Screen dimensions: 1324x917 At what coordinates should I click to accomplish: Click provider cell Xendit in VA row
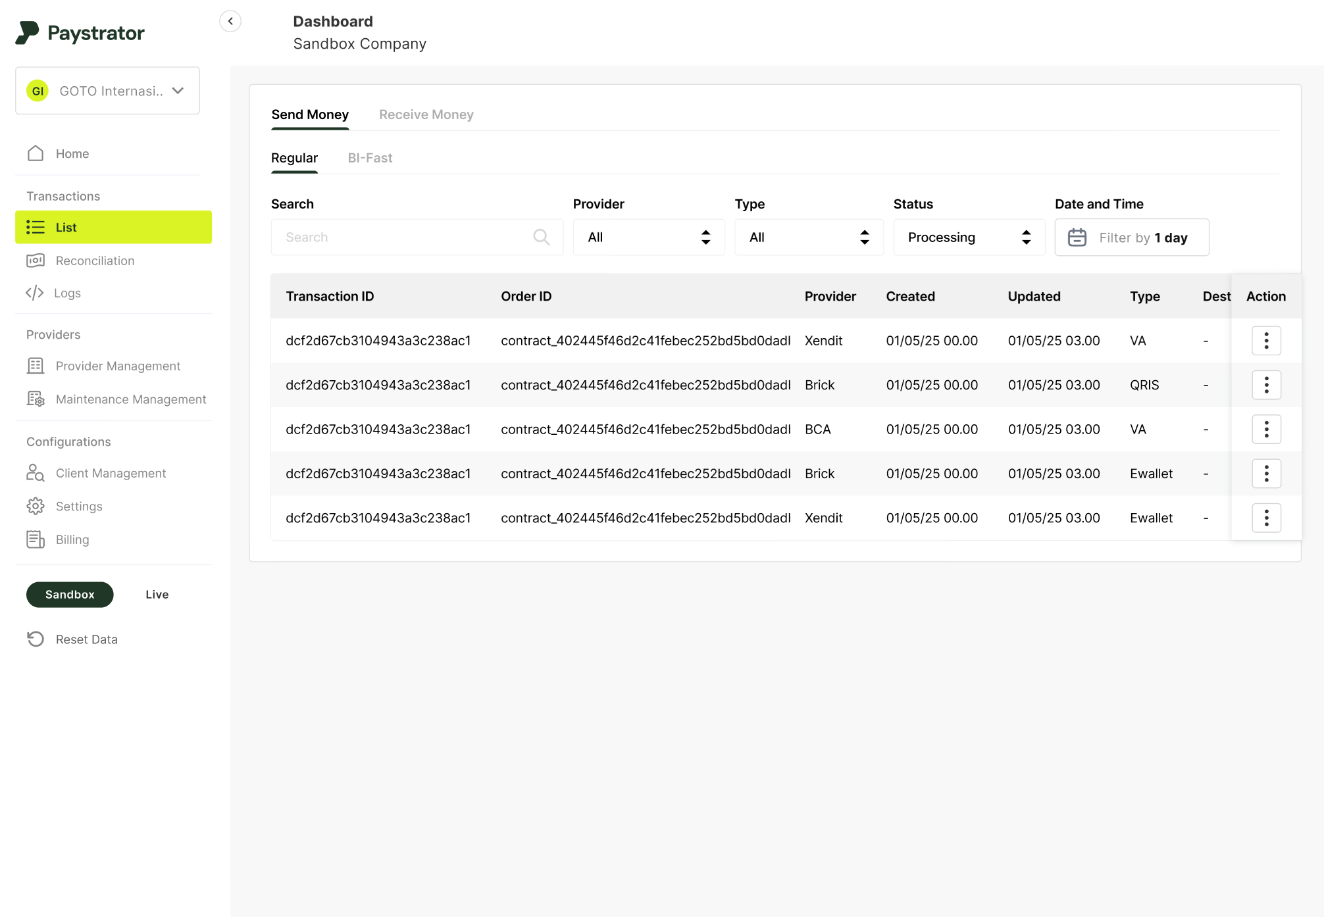click(823, 341)
